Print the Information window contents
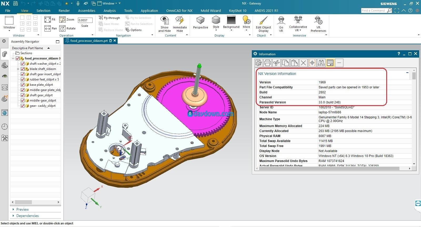 [267, 63]
